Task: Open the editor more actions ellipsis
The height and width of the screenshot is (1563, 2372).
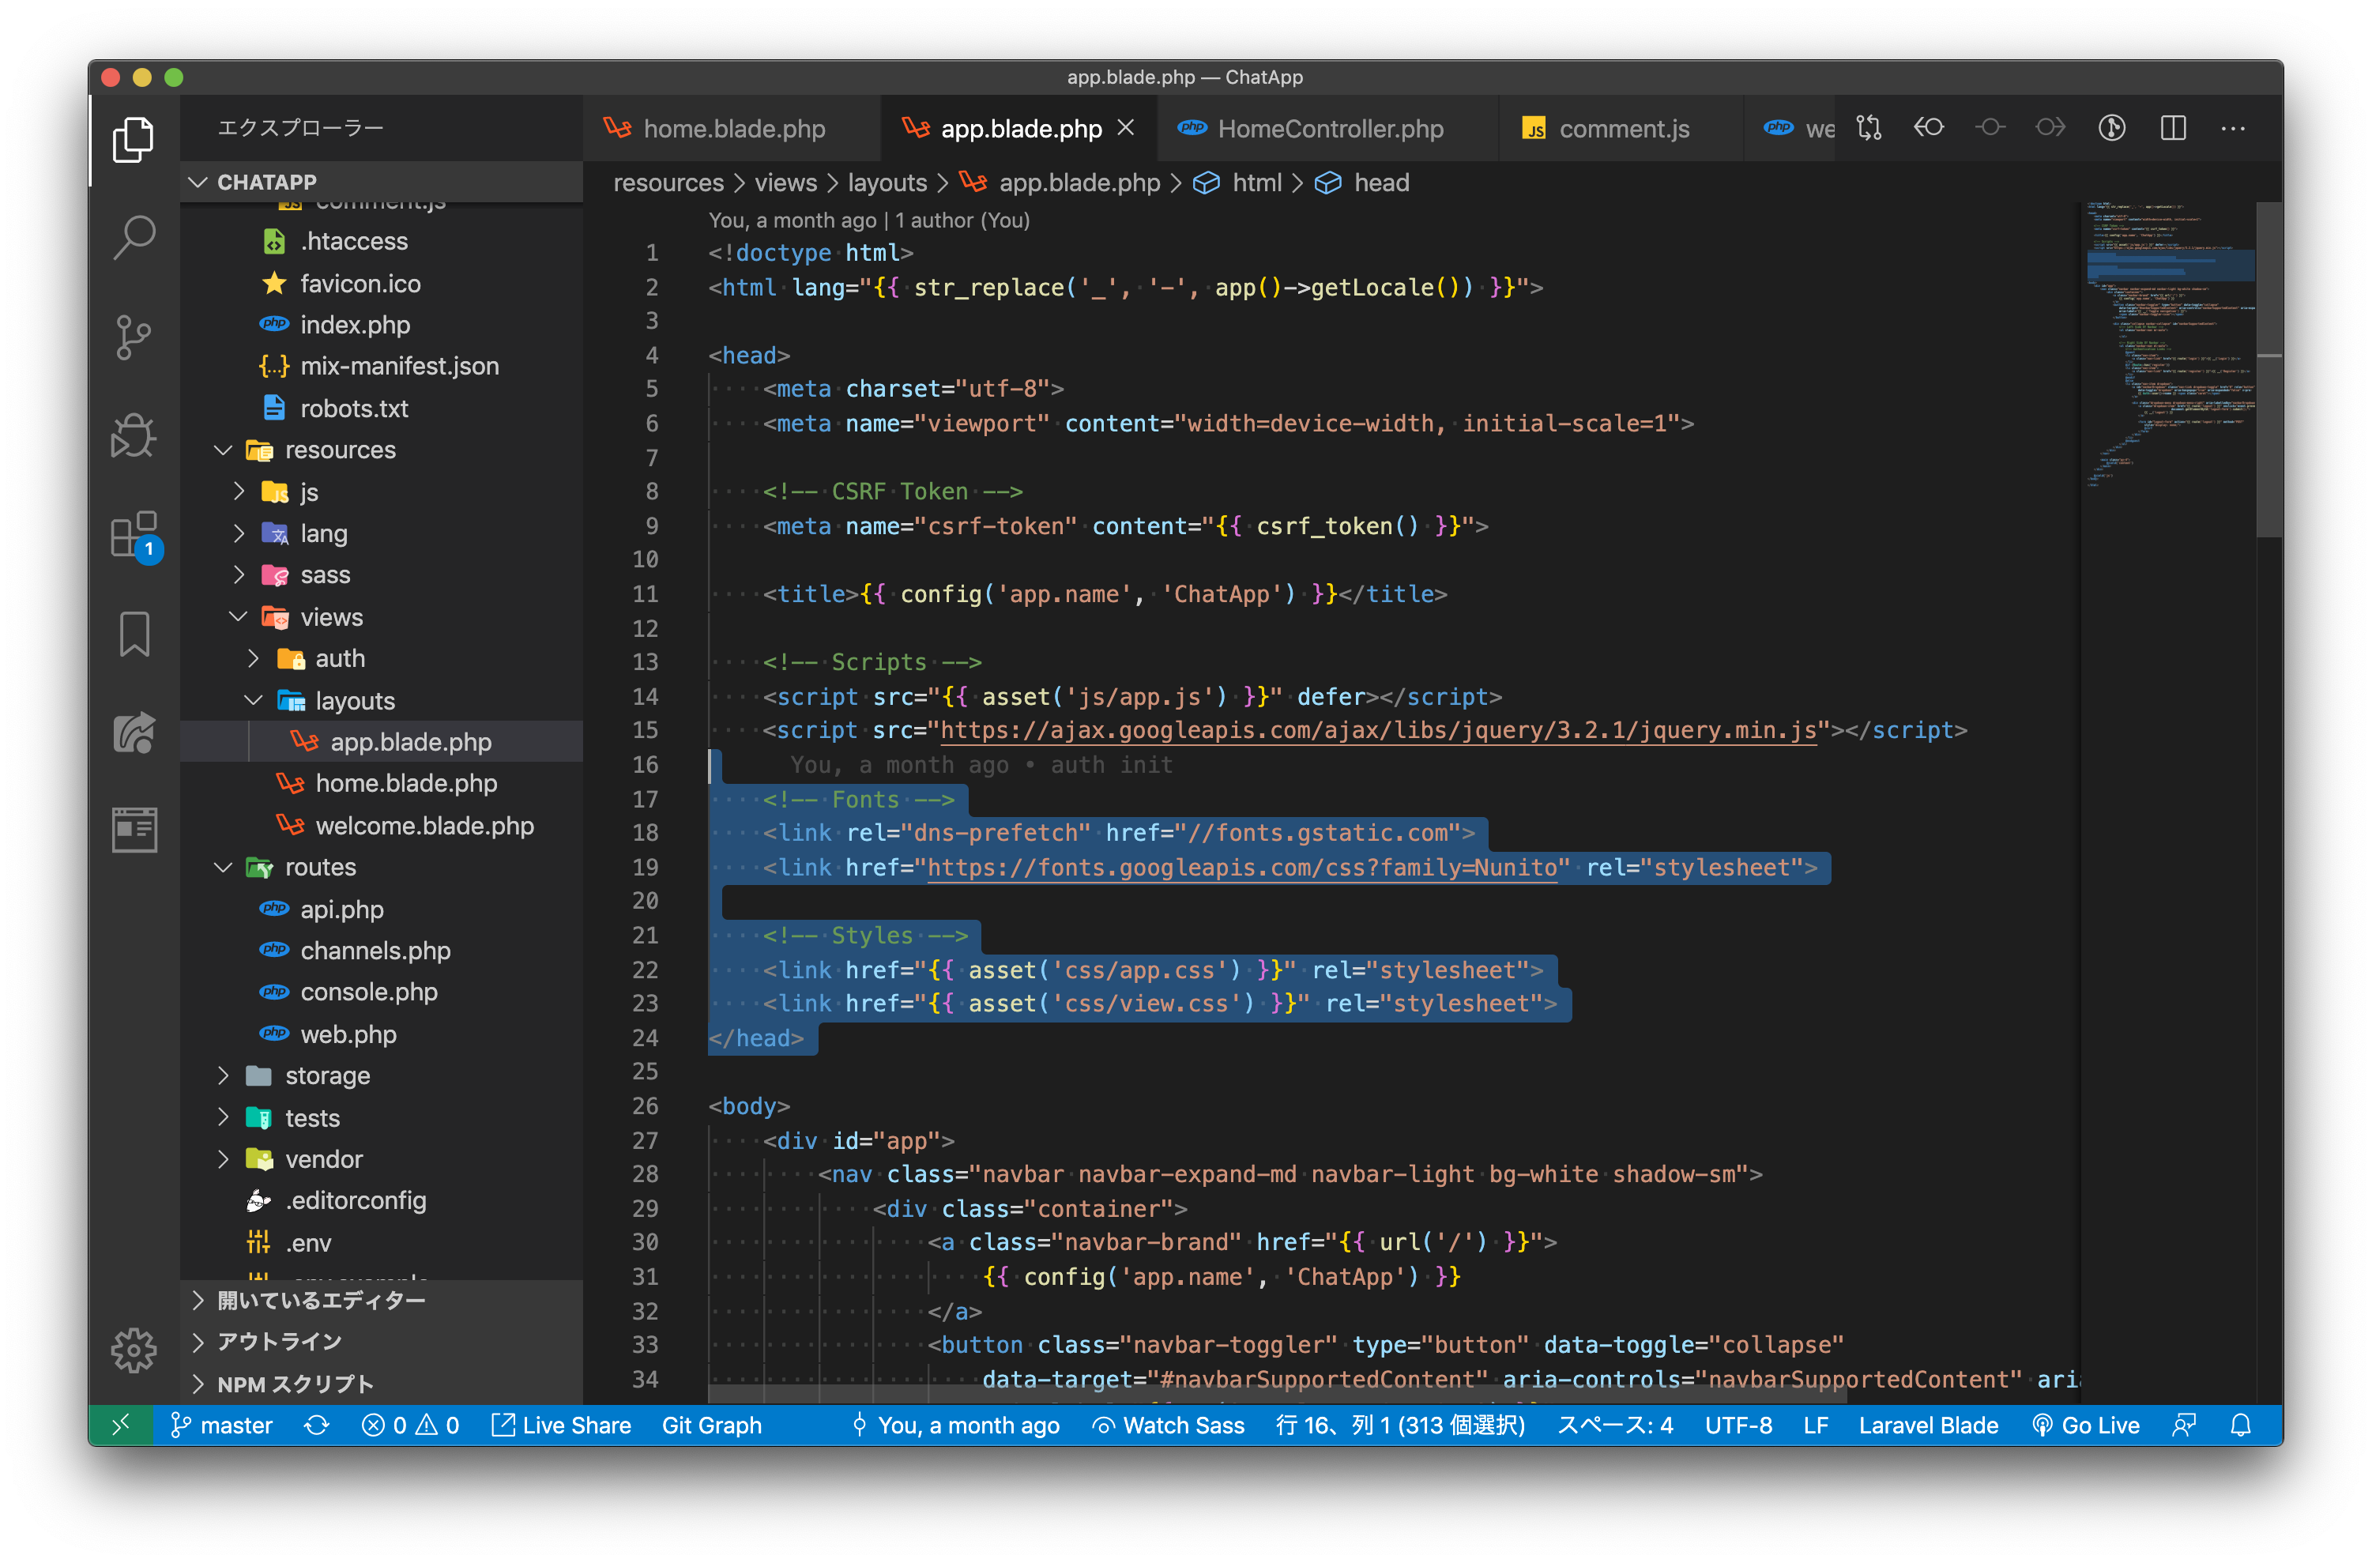Action: (x=2234, y=129)
